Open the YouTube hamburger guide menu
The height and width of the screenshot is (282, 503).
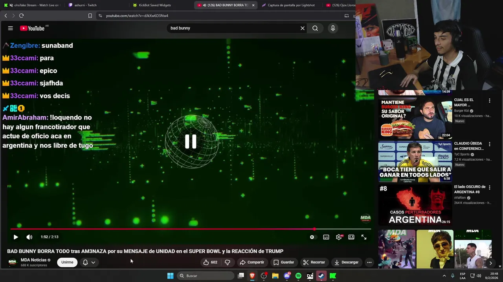coord(11,28)
